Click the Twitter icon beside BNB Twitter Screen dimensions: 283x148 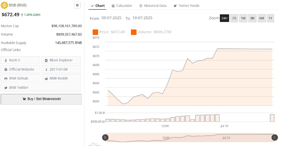tap(6, 88)
